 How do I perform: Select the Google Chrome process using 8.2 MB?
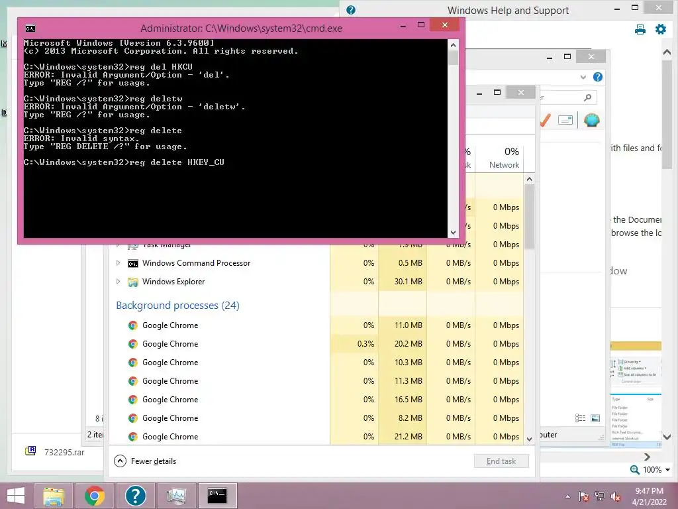(316, 418)
